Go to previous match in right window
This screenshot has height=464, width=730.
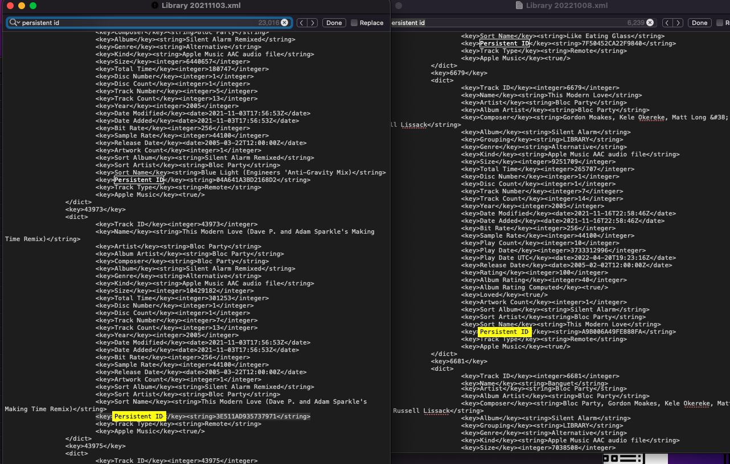(667, 23)
